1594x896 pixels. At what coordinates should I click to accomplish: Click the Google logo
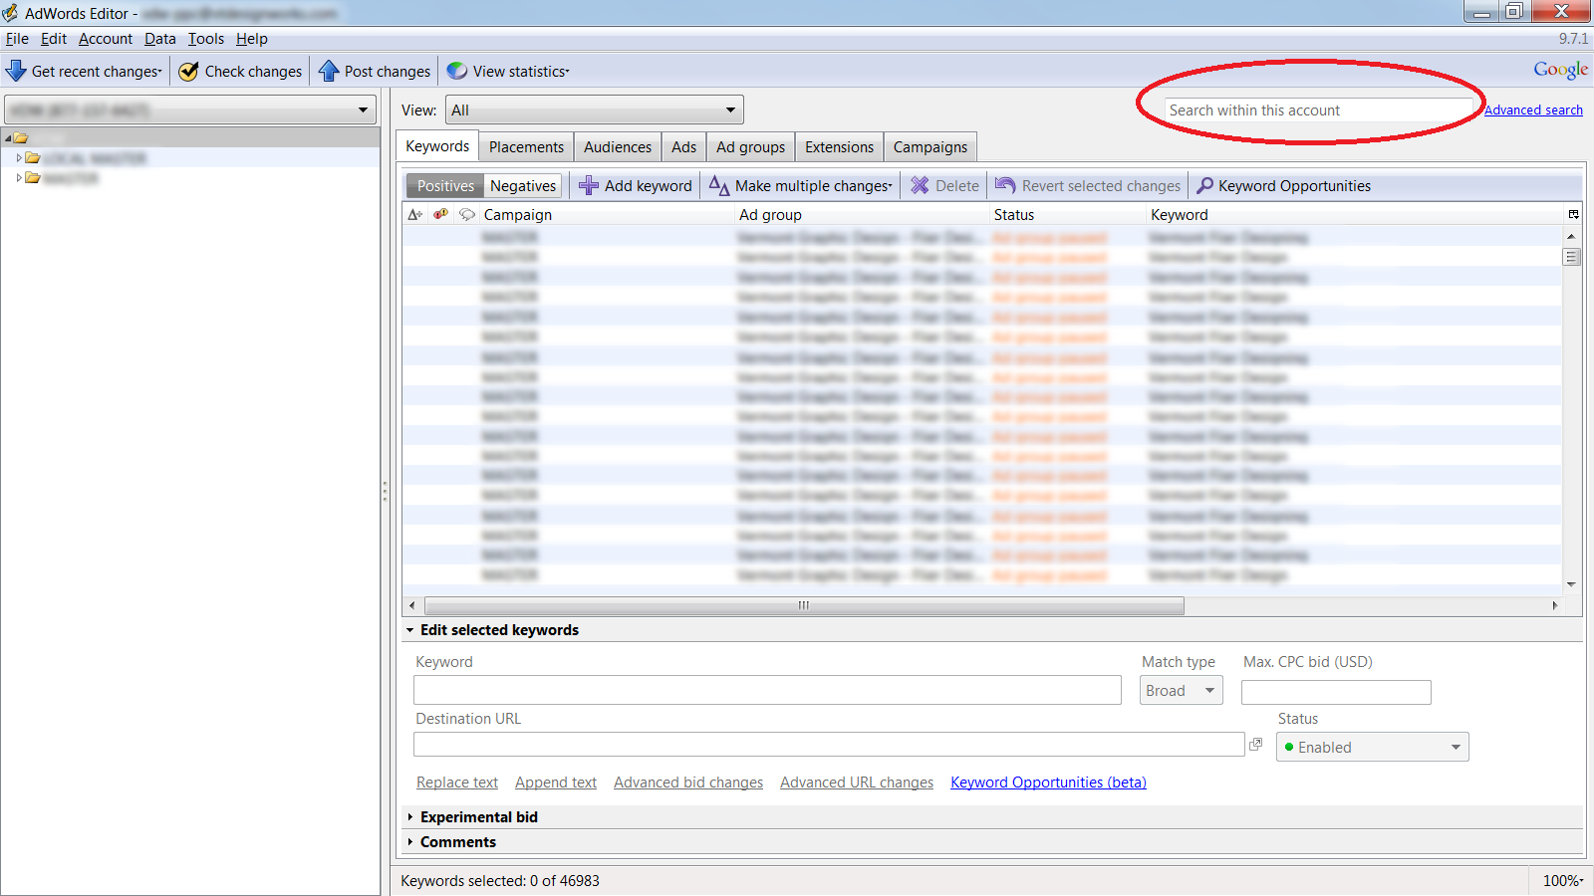point(1561,70)
